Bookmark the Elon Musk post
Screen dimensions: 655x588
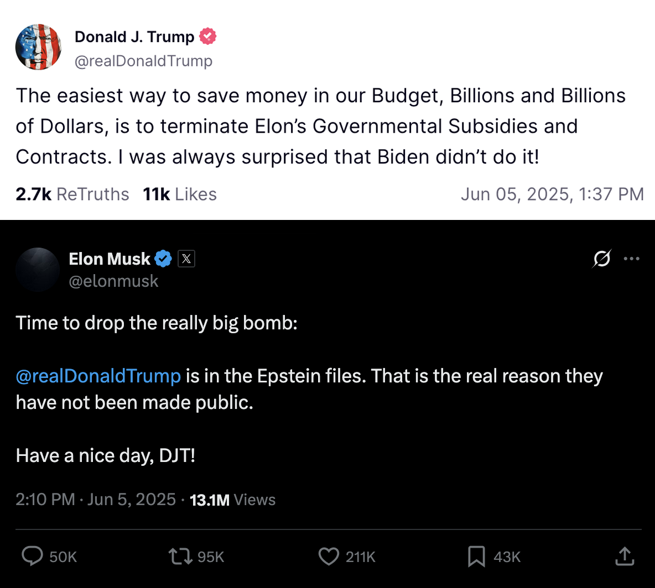click(476, 556)
